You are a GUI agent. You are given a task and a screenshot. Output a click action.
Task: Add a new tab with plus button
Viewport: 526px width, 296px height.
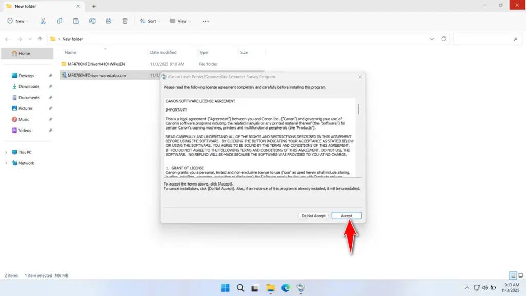[x=93, y=6]
